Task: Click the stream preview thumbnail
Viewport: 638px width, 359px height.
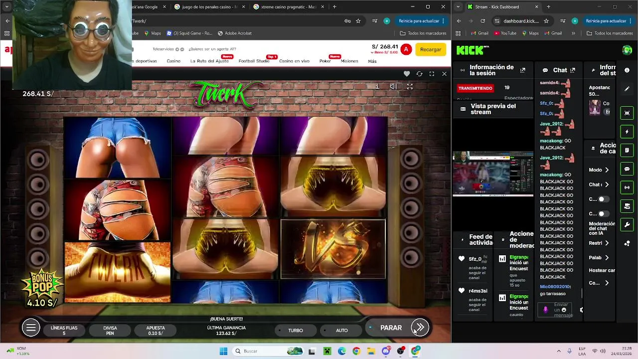Action: coord(493,173)
